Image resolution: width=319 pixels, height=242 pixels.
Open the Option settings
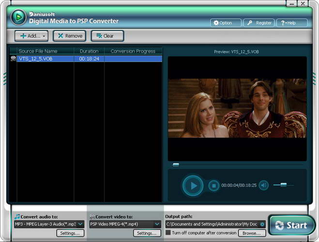(226, 23)
